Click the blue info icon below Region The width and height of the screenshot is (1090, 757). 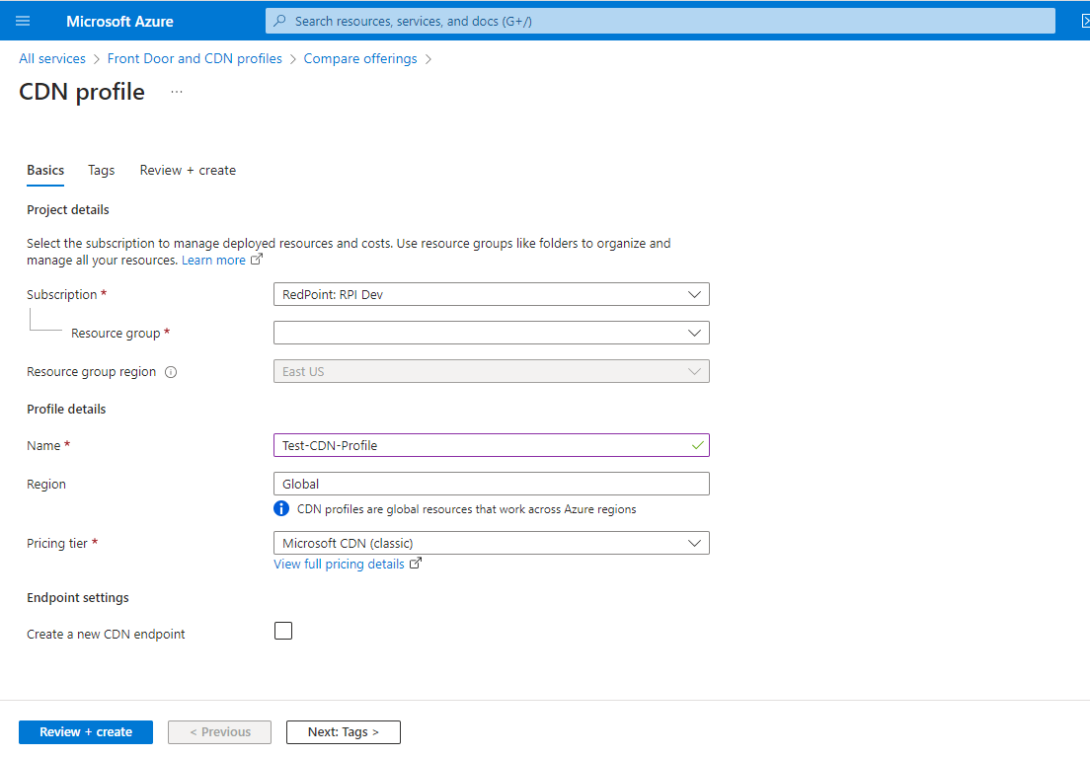coord(281,509)
